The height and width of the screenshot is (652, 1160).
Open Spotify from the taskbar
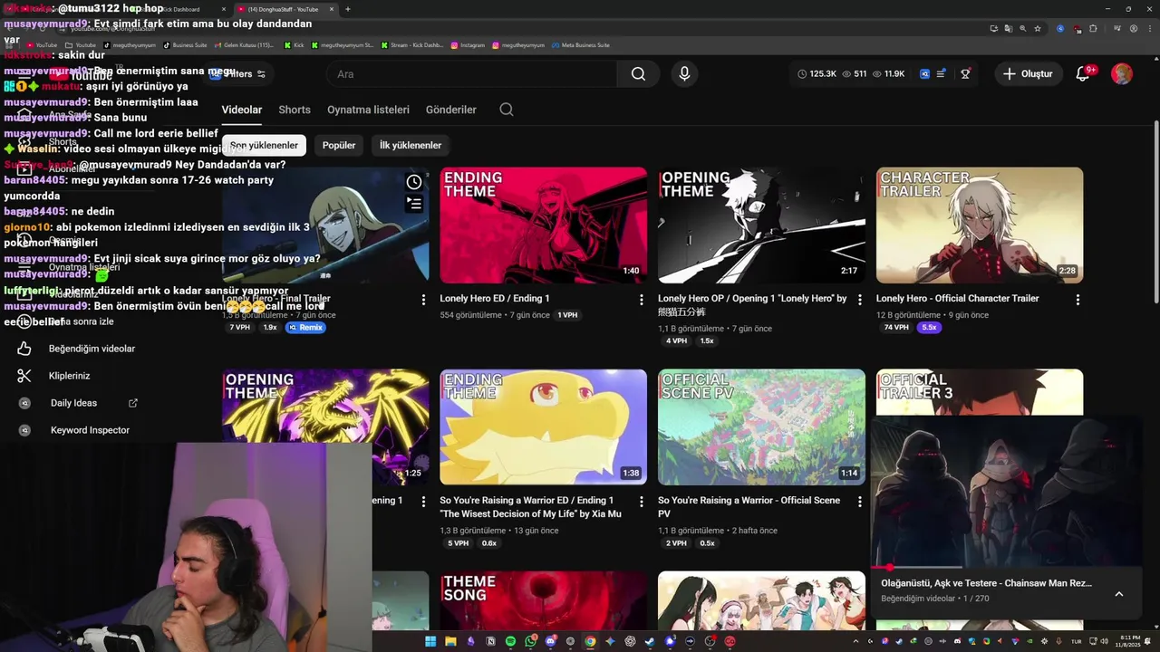[510, 641]
